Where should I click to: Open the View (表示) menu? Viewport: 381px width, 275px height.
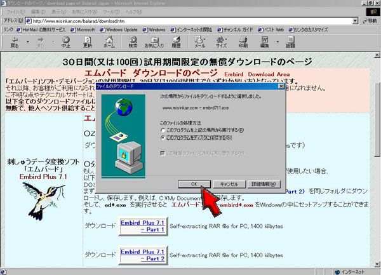point(59,11)
